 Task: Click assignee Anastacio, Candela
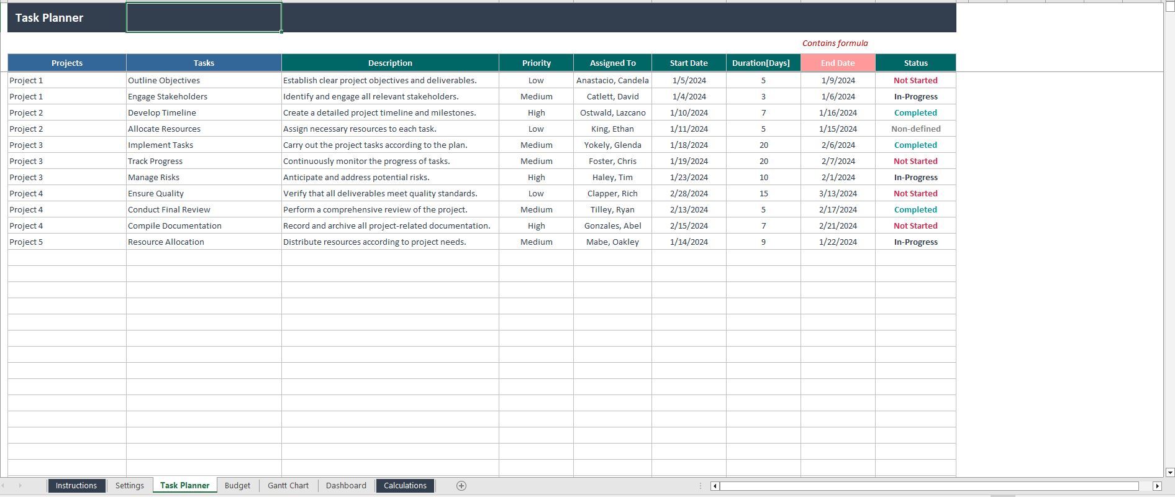point(612,80)
